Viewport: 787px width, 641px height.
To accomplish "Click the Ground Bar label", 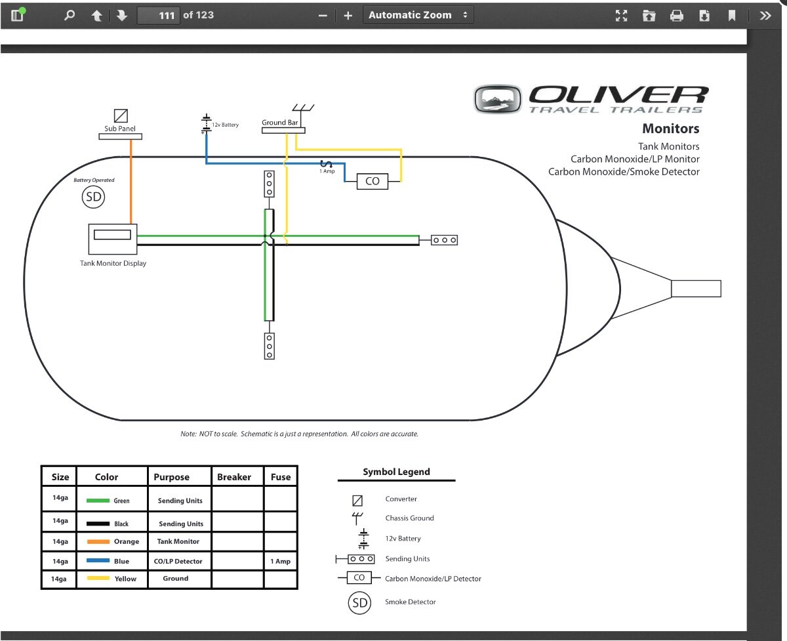I will click(x=280, y=123).
